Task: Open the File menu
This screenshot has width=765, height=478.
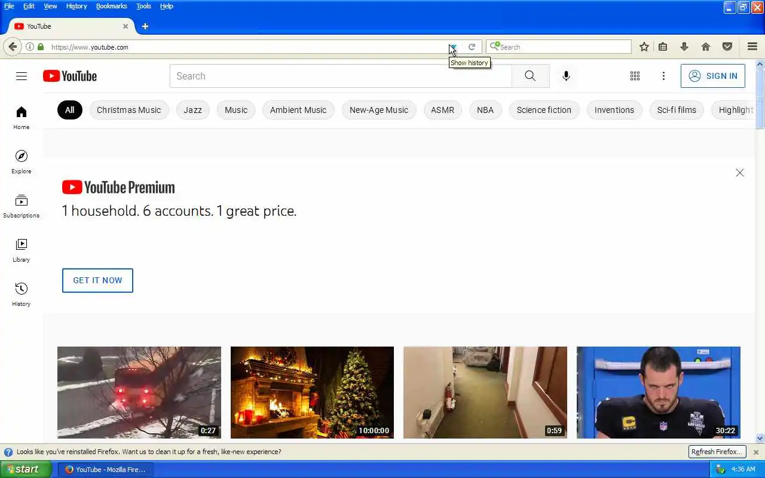Action: click(x=9, y=6)
